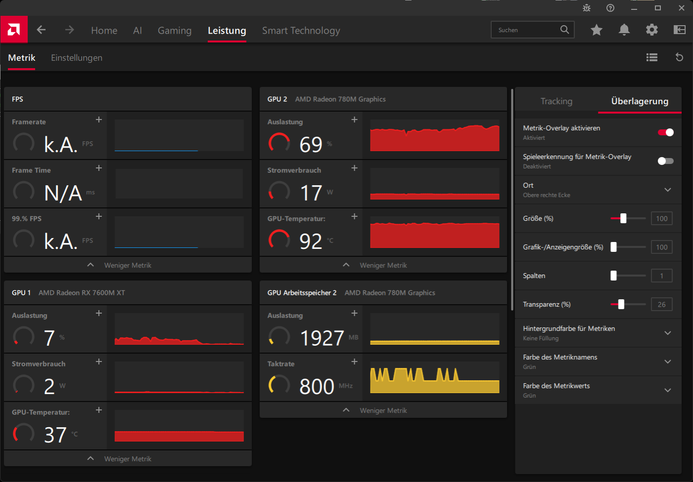Select the Tracking tab

pyautogui.click(x=556, y=101)
